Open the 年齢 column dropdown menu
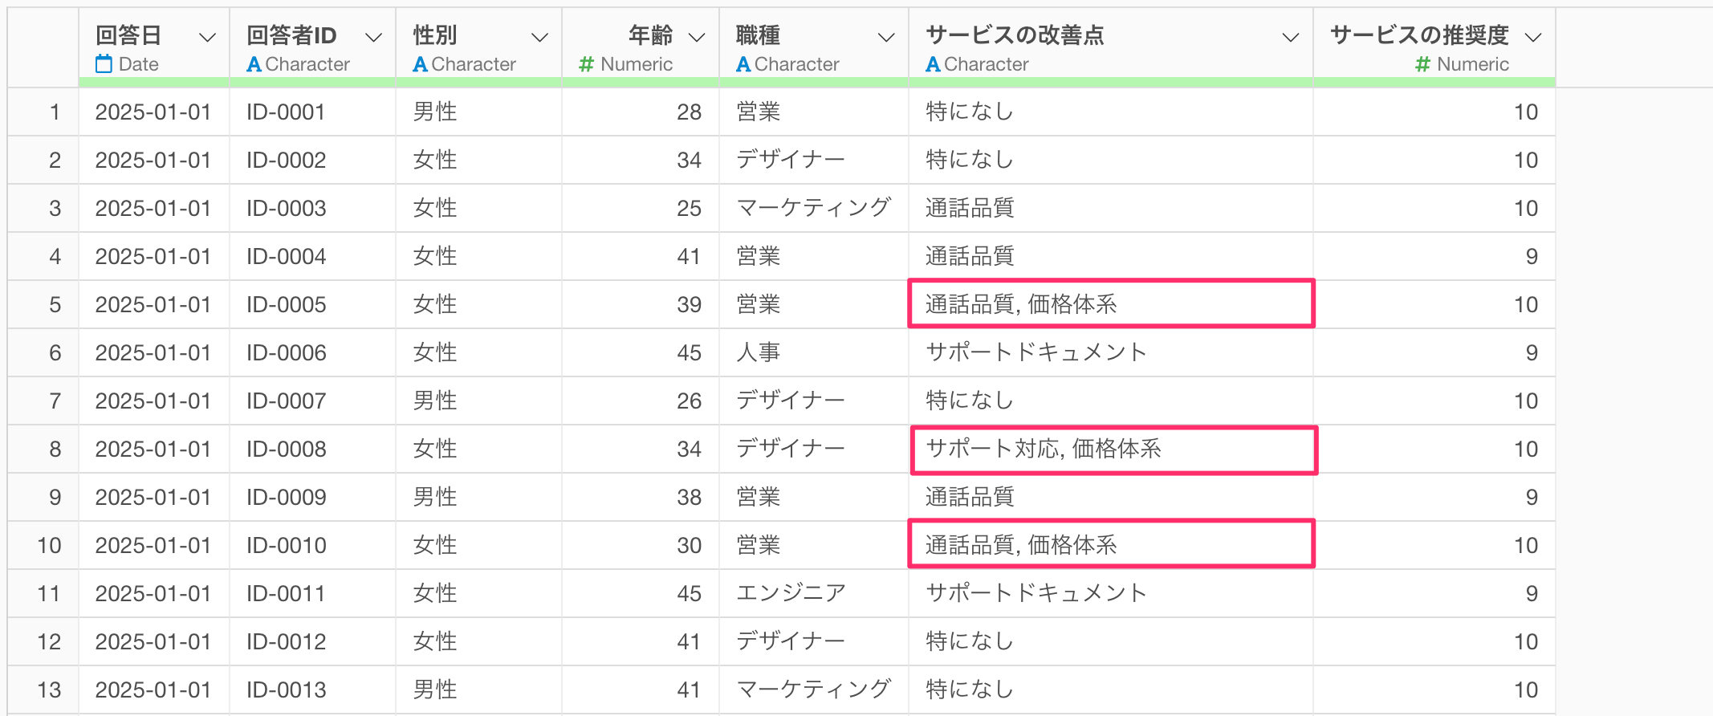This screenshot has height=716, width=1713. pos(697,38)
